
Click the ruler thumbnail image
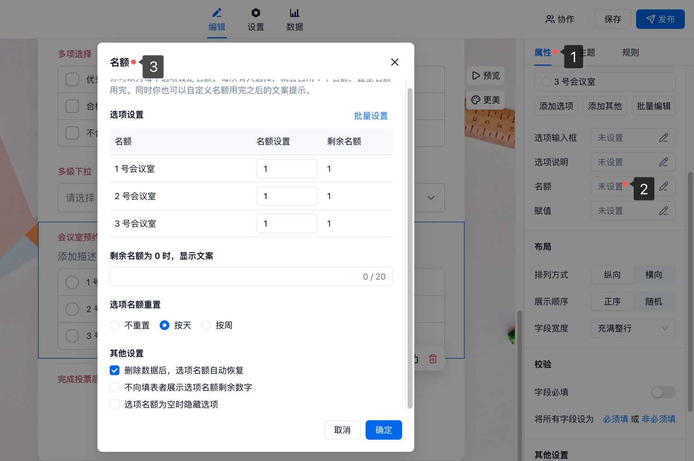coord(490,128)
